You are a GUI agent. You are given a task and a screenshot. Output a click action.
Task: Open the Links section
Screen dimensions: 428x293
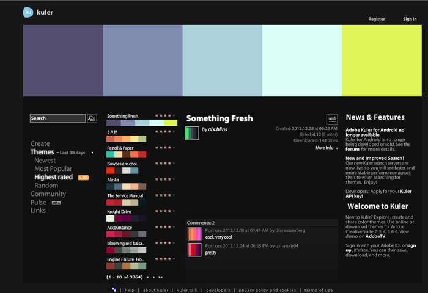[38, 211]
